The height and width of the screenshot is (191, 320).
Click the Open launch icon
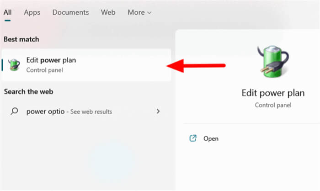point(193,138)
